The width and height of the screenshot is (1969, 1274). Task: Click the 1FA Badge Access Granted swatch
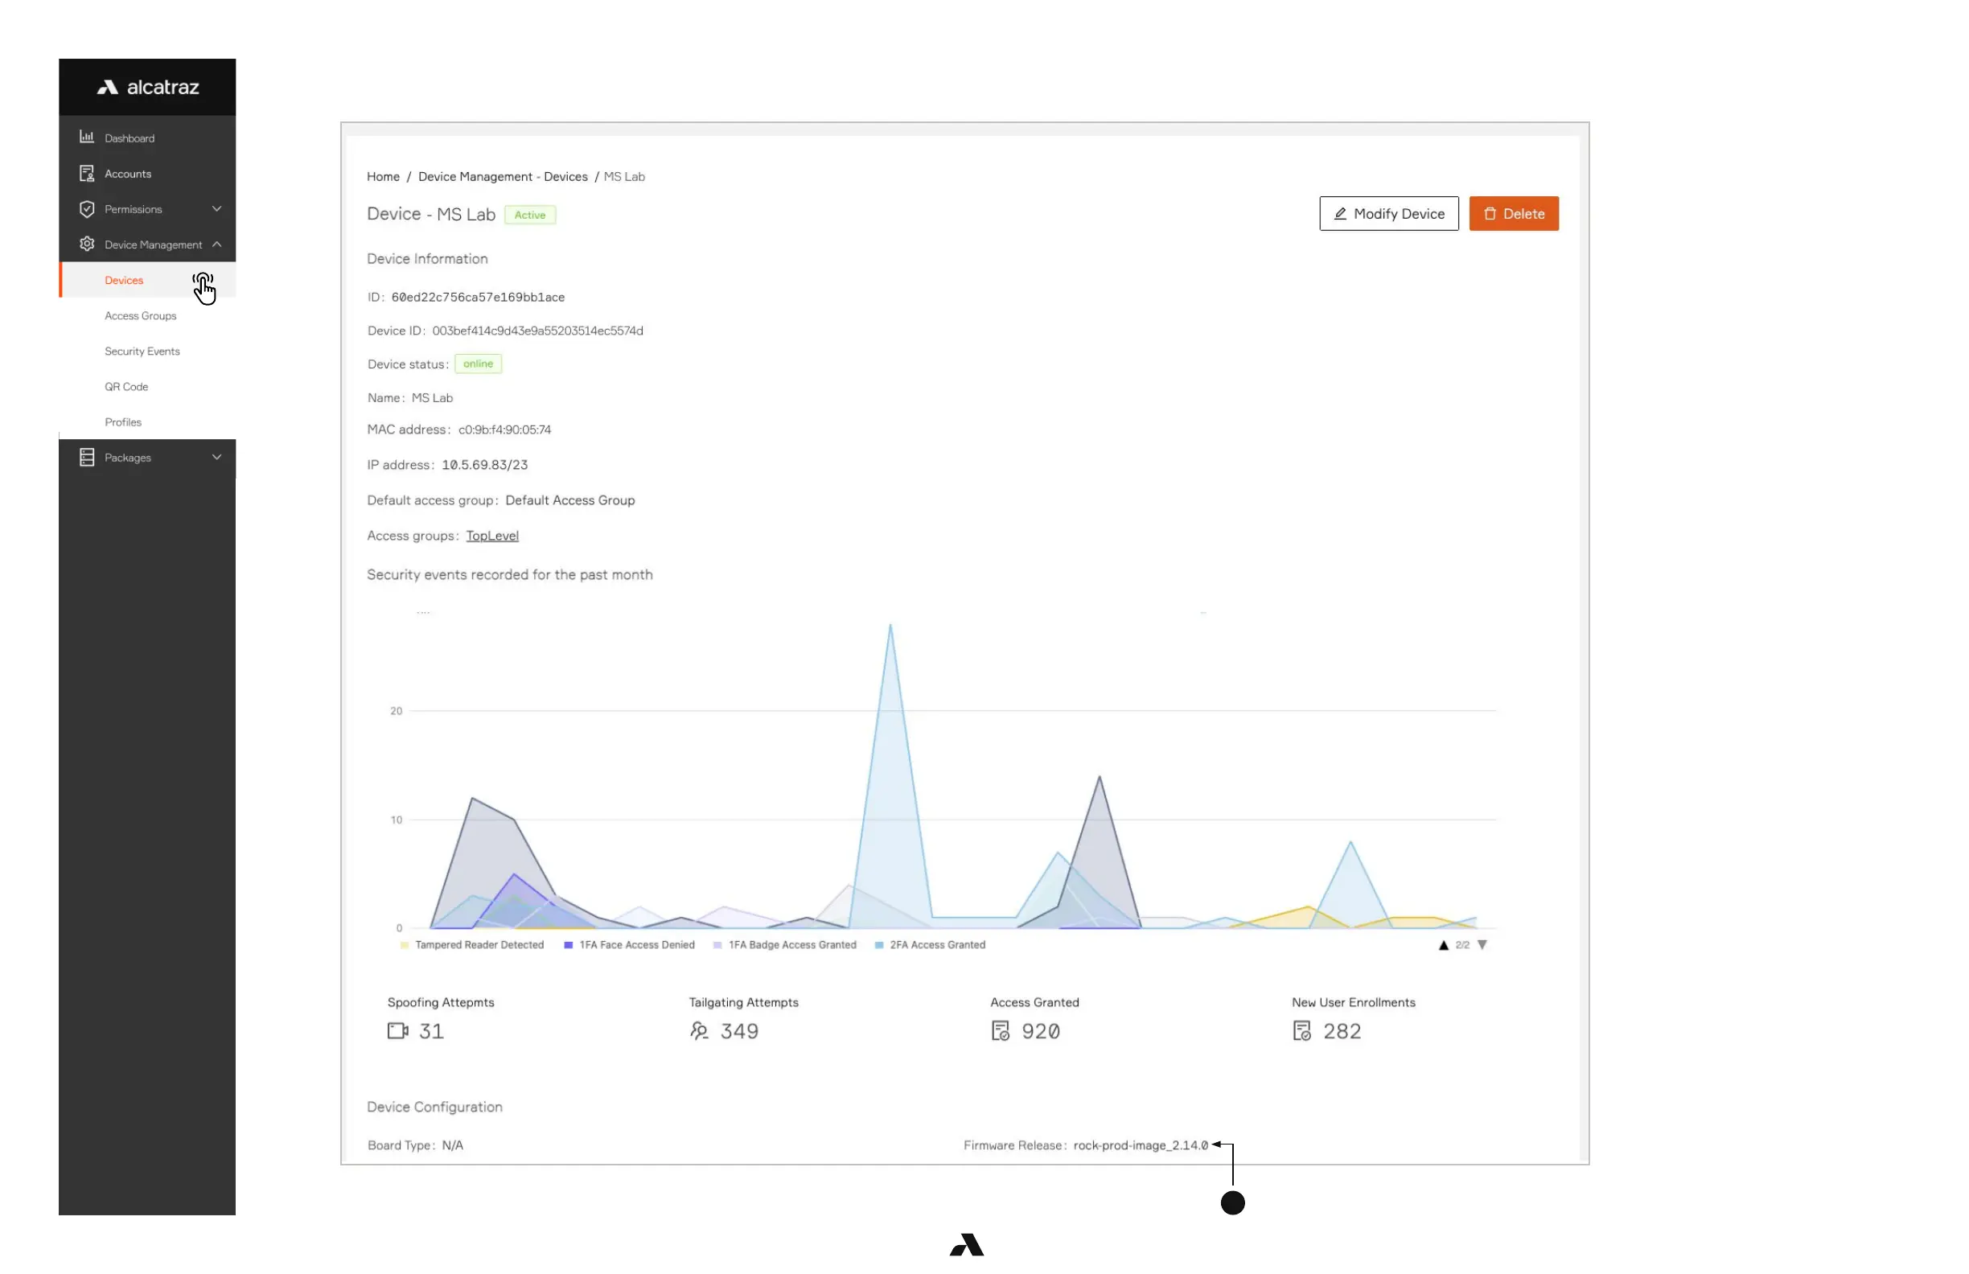click(x=717, y=945)
